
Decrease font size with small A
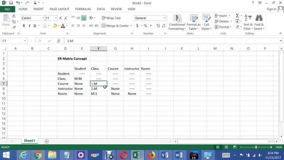click(66, 18)
